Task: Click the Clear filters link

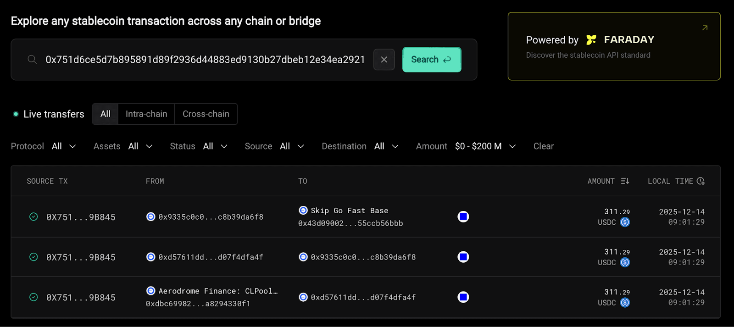Action: 543,146
